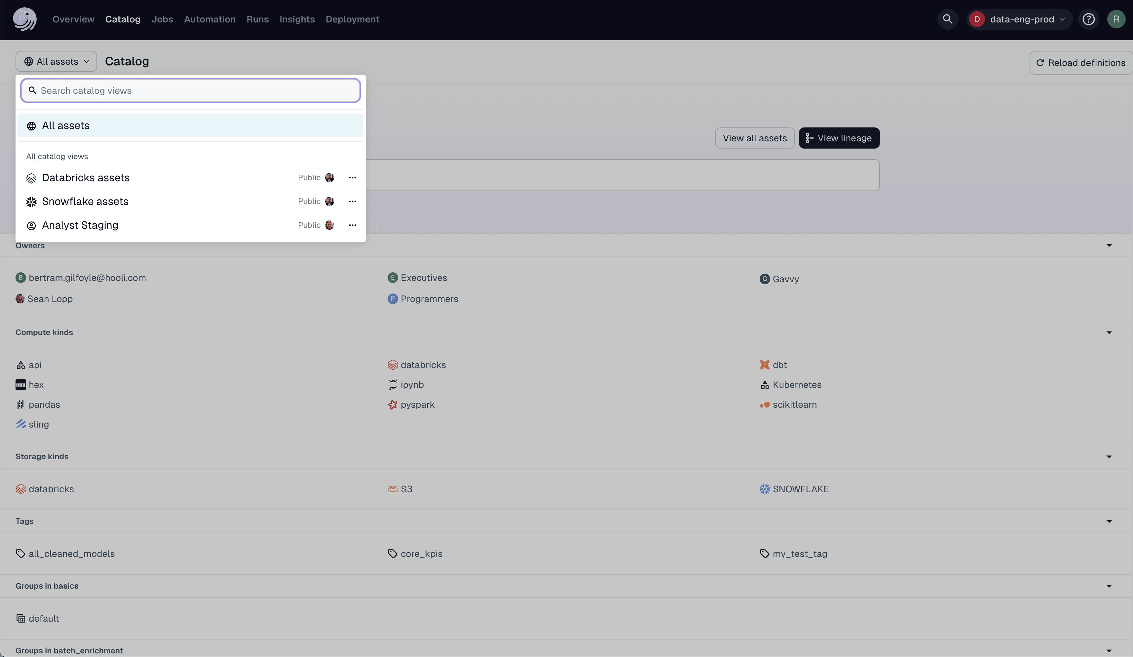Click the View lineage button
This screenshot has height=657, width=1133.
[839, 138]
